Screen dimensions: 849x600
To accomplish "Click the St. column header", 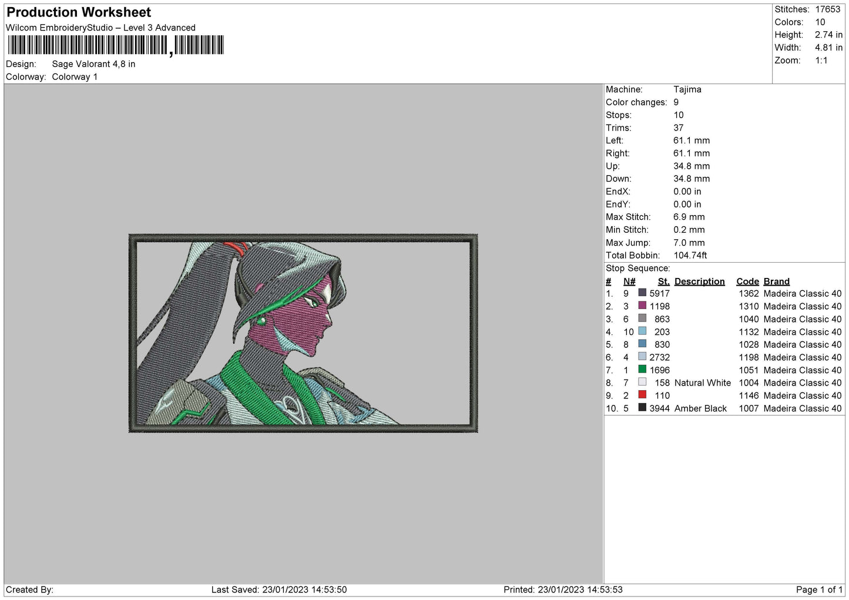I will [x=663, y=281].
